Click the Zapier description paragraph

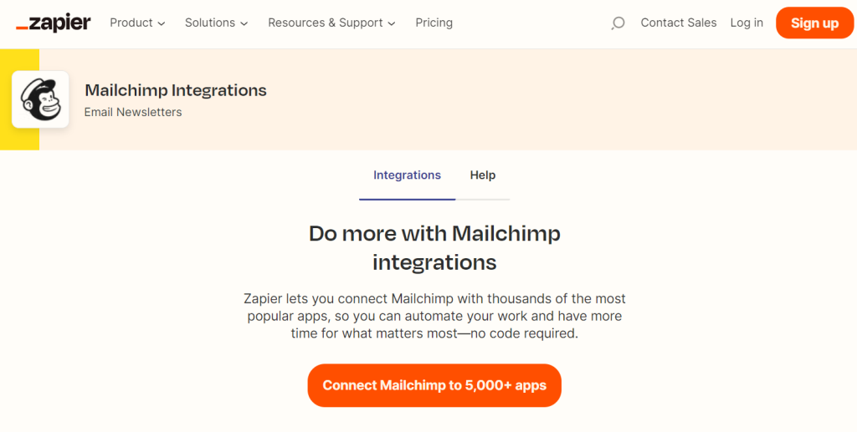click(x=434, y=316)
